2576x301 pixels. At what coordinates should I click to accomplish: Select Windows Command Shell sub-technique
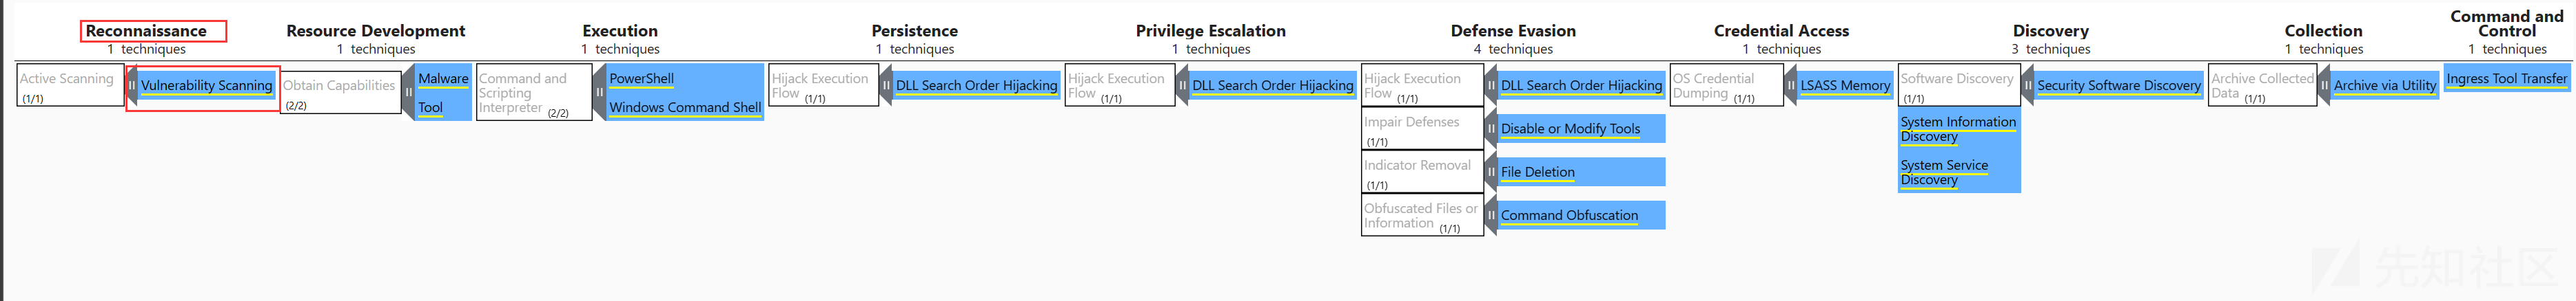685,108
